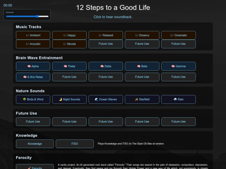Screen dimensions: 226x169
Task: Play the Acoustic music track
Action: tap(33, 44)
